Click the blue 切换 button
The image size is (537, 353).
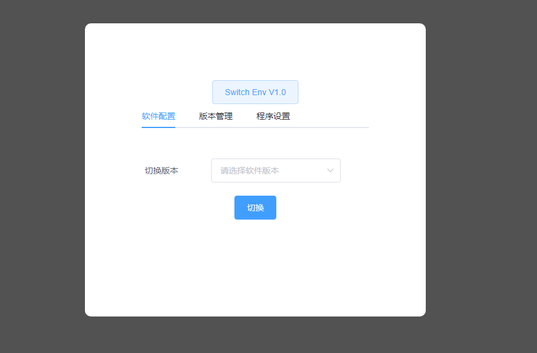[x=255, y=208]
